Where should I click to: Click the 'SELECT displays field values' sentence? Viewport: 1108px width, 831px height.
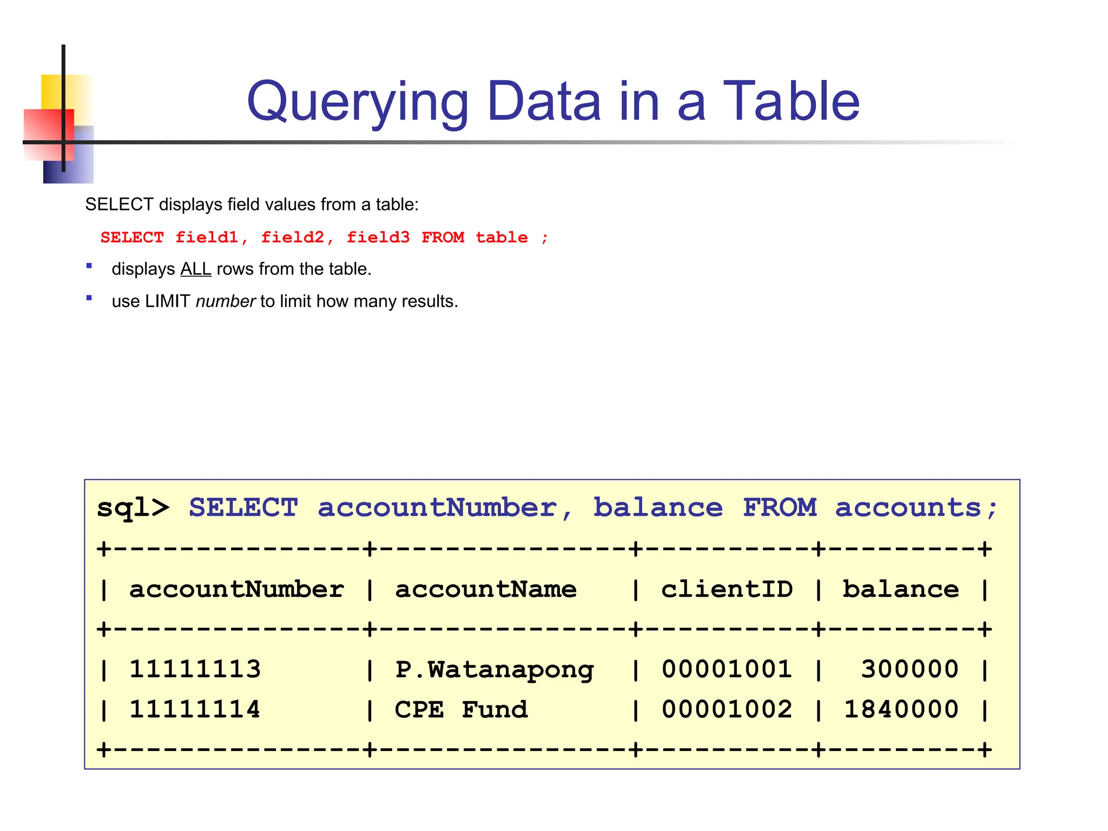click(252, 205)
